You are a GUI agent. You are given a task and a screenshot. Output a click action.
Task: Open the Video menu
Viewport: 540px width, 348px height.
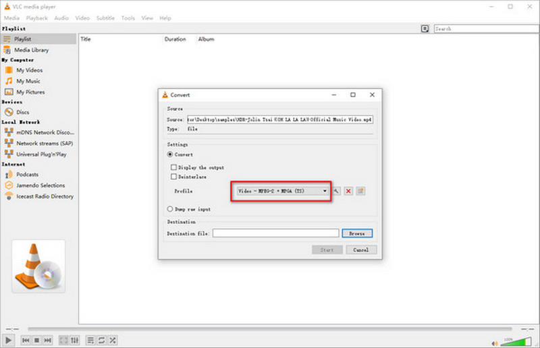(x=82, y=18)
